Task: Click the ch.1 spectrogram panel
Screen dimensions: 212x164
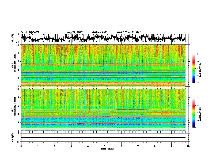Action: [103, 65]
